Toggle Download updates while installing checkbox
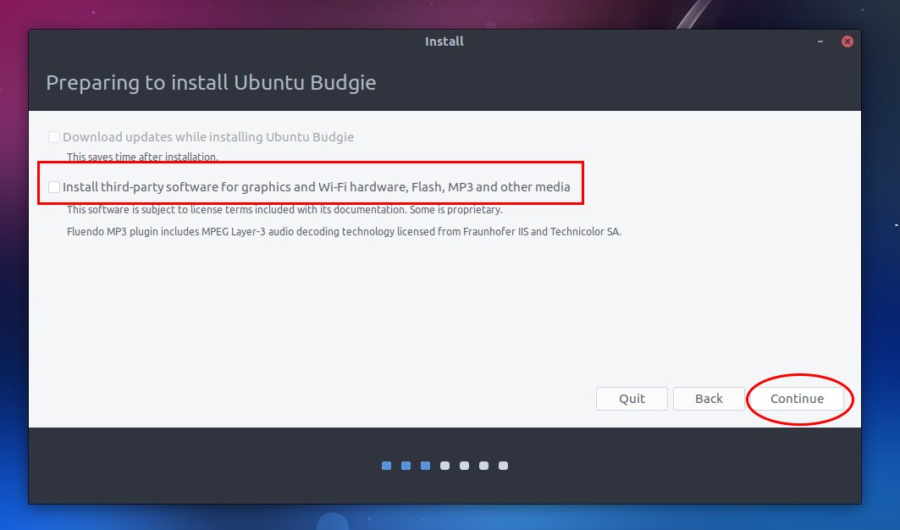The image size is (900, 530). [54, 137]
